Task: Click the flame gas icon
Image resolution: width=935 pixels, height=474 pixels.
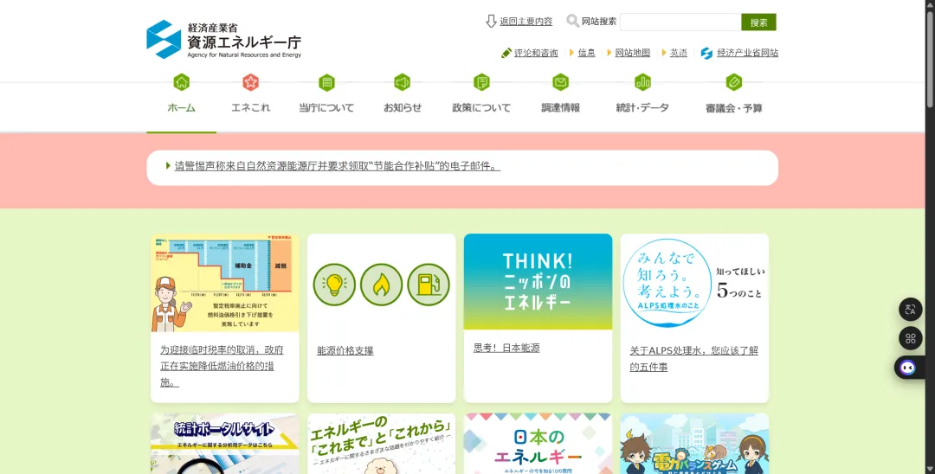Action: pos(381,285)
